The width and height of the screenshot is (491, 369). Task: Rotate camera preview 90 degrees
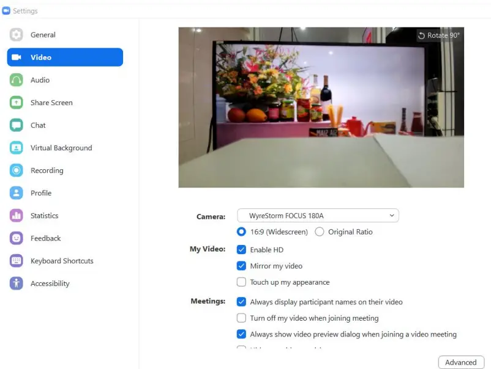click(439, 35)
